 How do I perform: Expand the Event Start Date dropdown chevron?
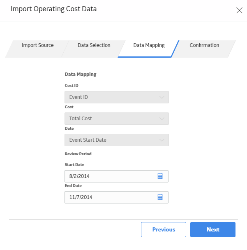pyautogui.click(x=162, y=140)
